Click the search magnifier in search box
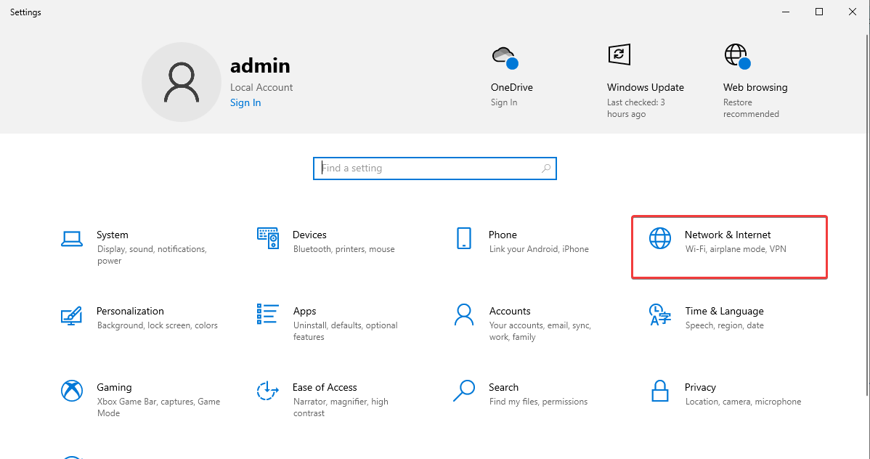 pyautogui.click(x=546, y=168)
